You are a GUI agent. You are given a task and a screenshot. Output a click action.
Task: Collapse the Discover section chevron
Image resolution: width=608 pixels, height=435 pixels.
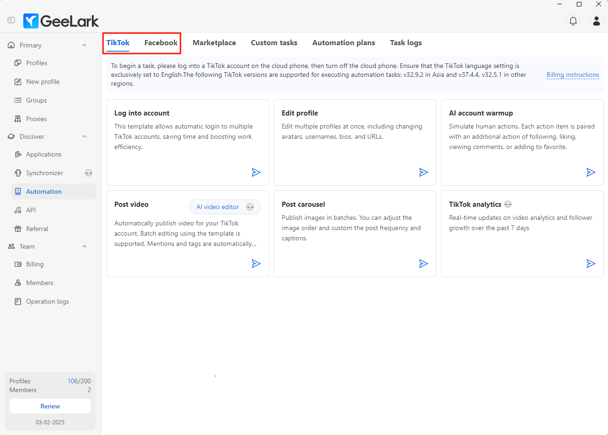click(x=84, y=136)
